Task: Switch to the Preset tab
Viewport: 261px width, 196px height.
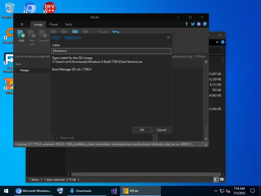Action: [54, 24]
